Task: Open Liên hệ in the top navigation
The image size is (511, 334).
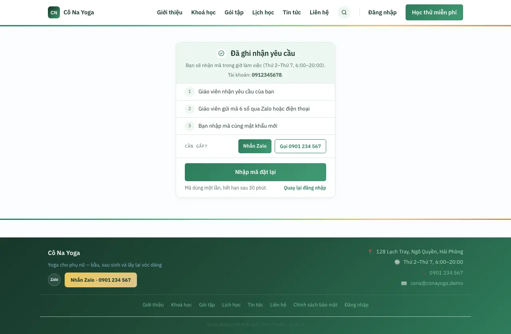Action: click(x=319, y=12)
